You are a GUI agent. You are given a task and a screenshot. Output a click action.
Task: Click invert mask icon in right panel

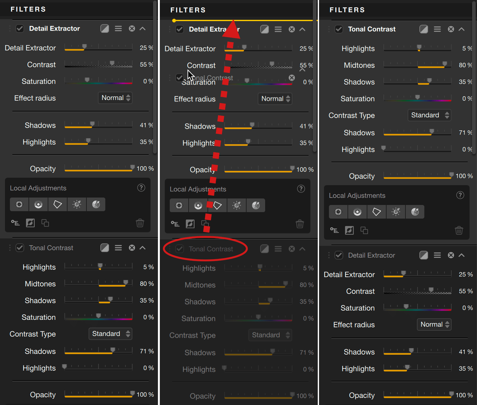coord(349,230)
